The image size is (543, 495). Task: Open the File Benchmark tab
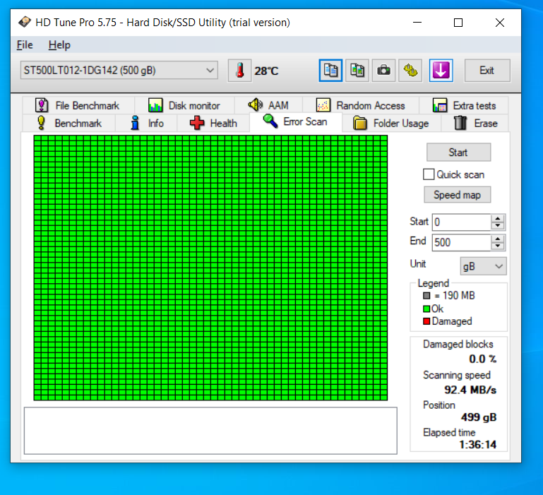(x=78, y=105)
